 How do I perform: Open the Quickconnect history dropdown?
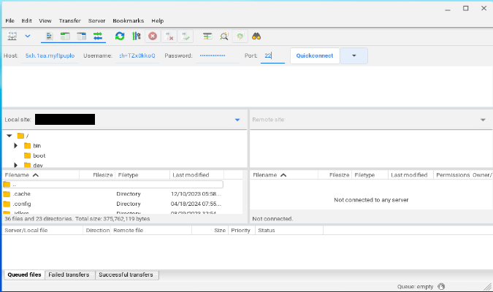[x=354, y=55]
